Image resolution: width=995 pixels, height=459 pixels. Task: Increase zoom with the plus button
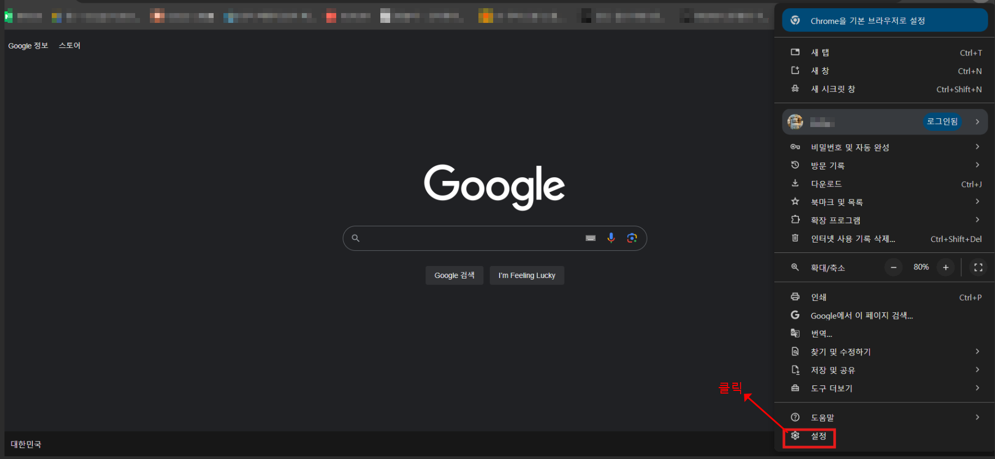coord(946,267)
